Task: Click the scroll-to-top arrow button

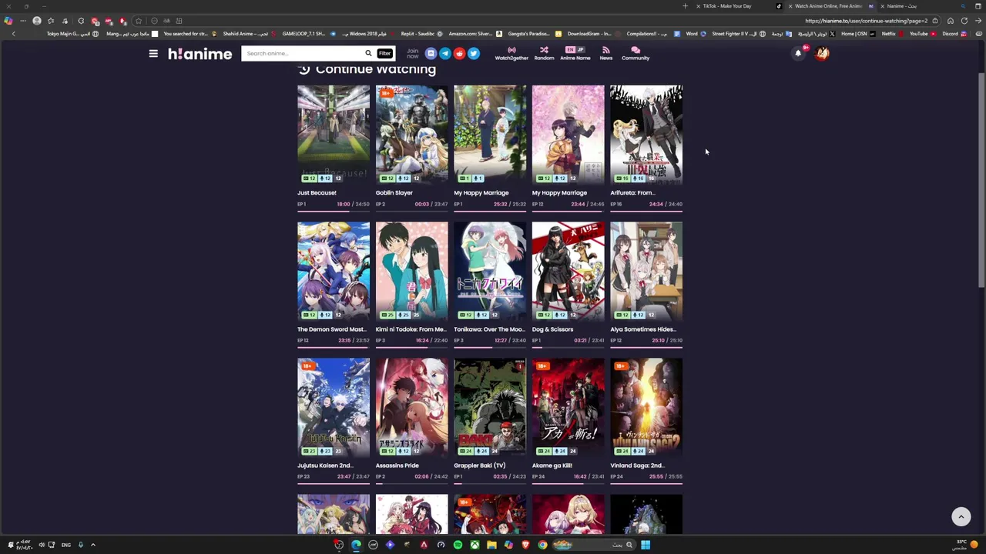Action: [961, 516]
